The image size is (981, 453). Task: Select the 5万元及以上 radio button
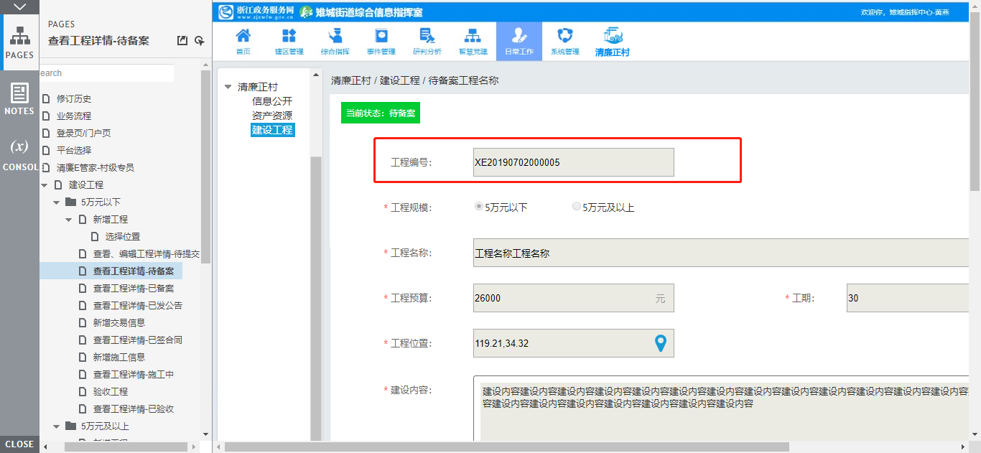click(577, 207)
